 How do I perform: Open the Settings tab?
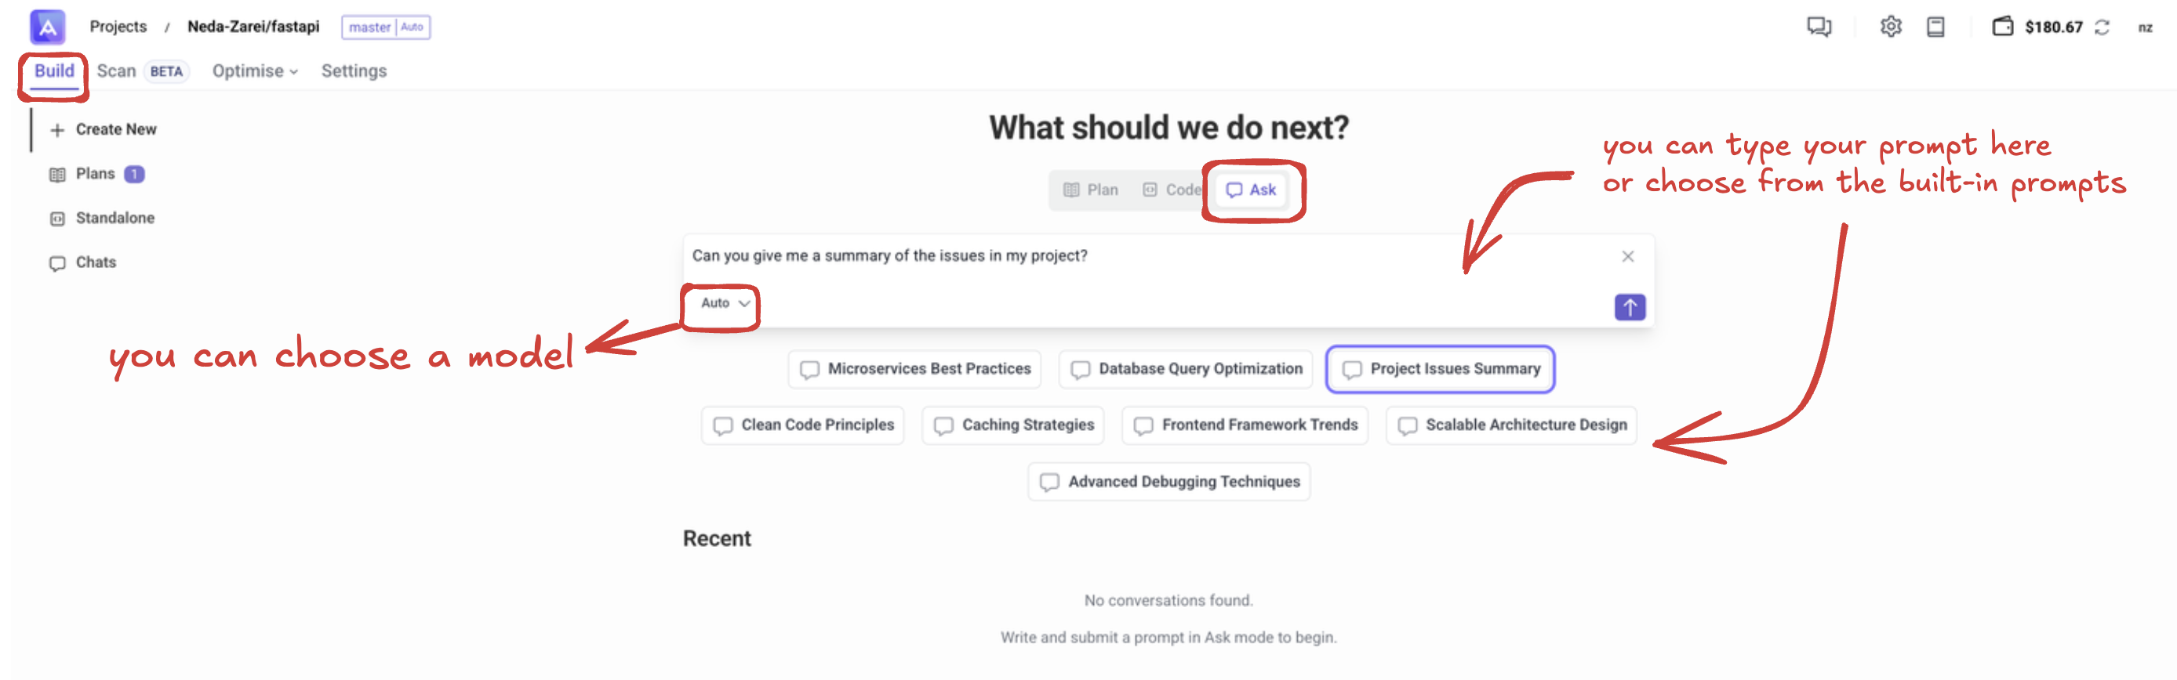coord(353,71)
